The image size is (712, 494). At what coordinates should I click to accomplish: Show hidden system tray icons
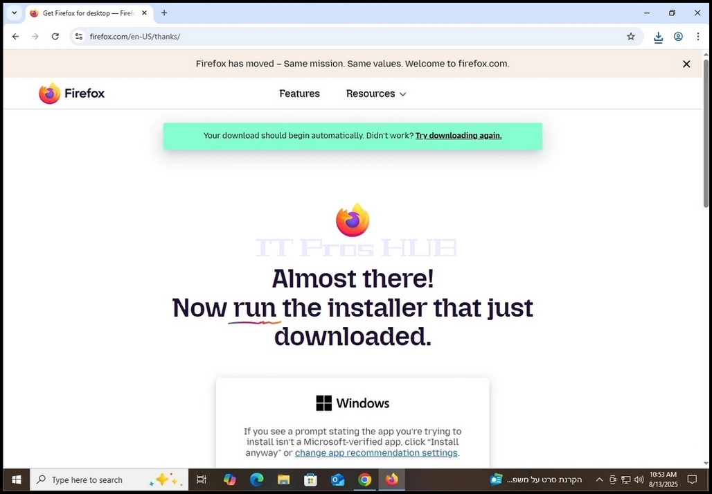point(599,479)
